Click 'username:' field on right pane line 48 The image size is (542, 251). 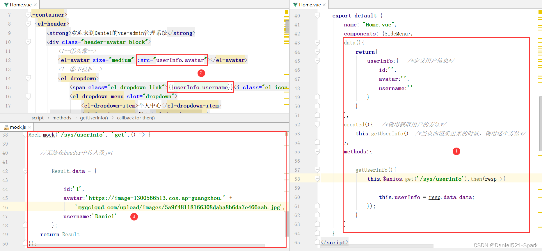[396, 88]
